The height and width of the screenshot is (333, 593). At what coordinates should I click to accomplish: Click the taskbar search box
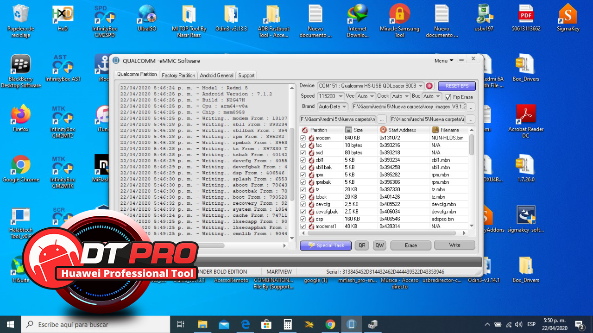point(95,325)
